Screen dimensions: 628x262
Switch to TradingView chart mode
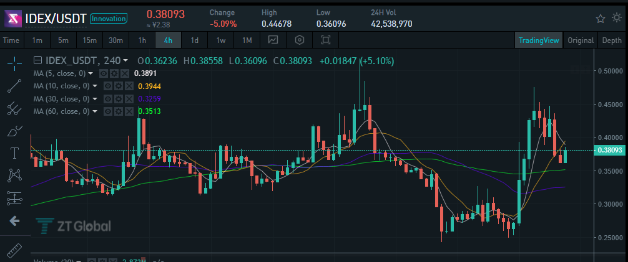click(x=538, y=40)
